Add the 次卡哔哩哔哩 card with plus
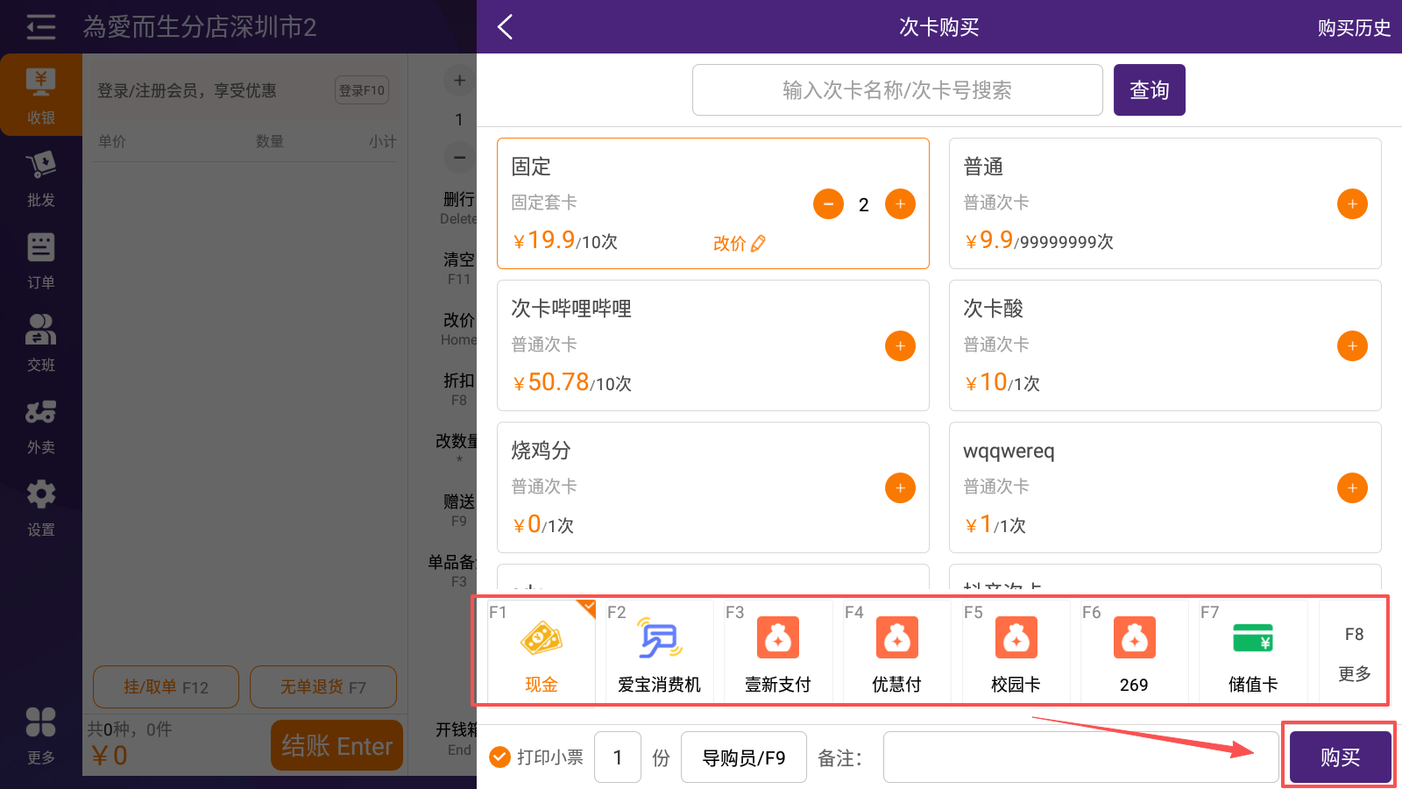The image size is (1402, 789). 900,346
